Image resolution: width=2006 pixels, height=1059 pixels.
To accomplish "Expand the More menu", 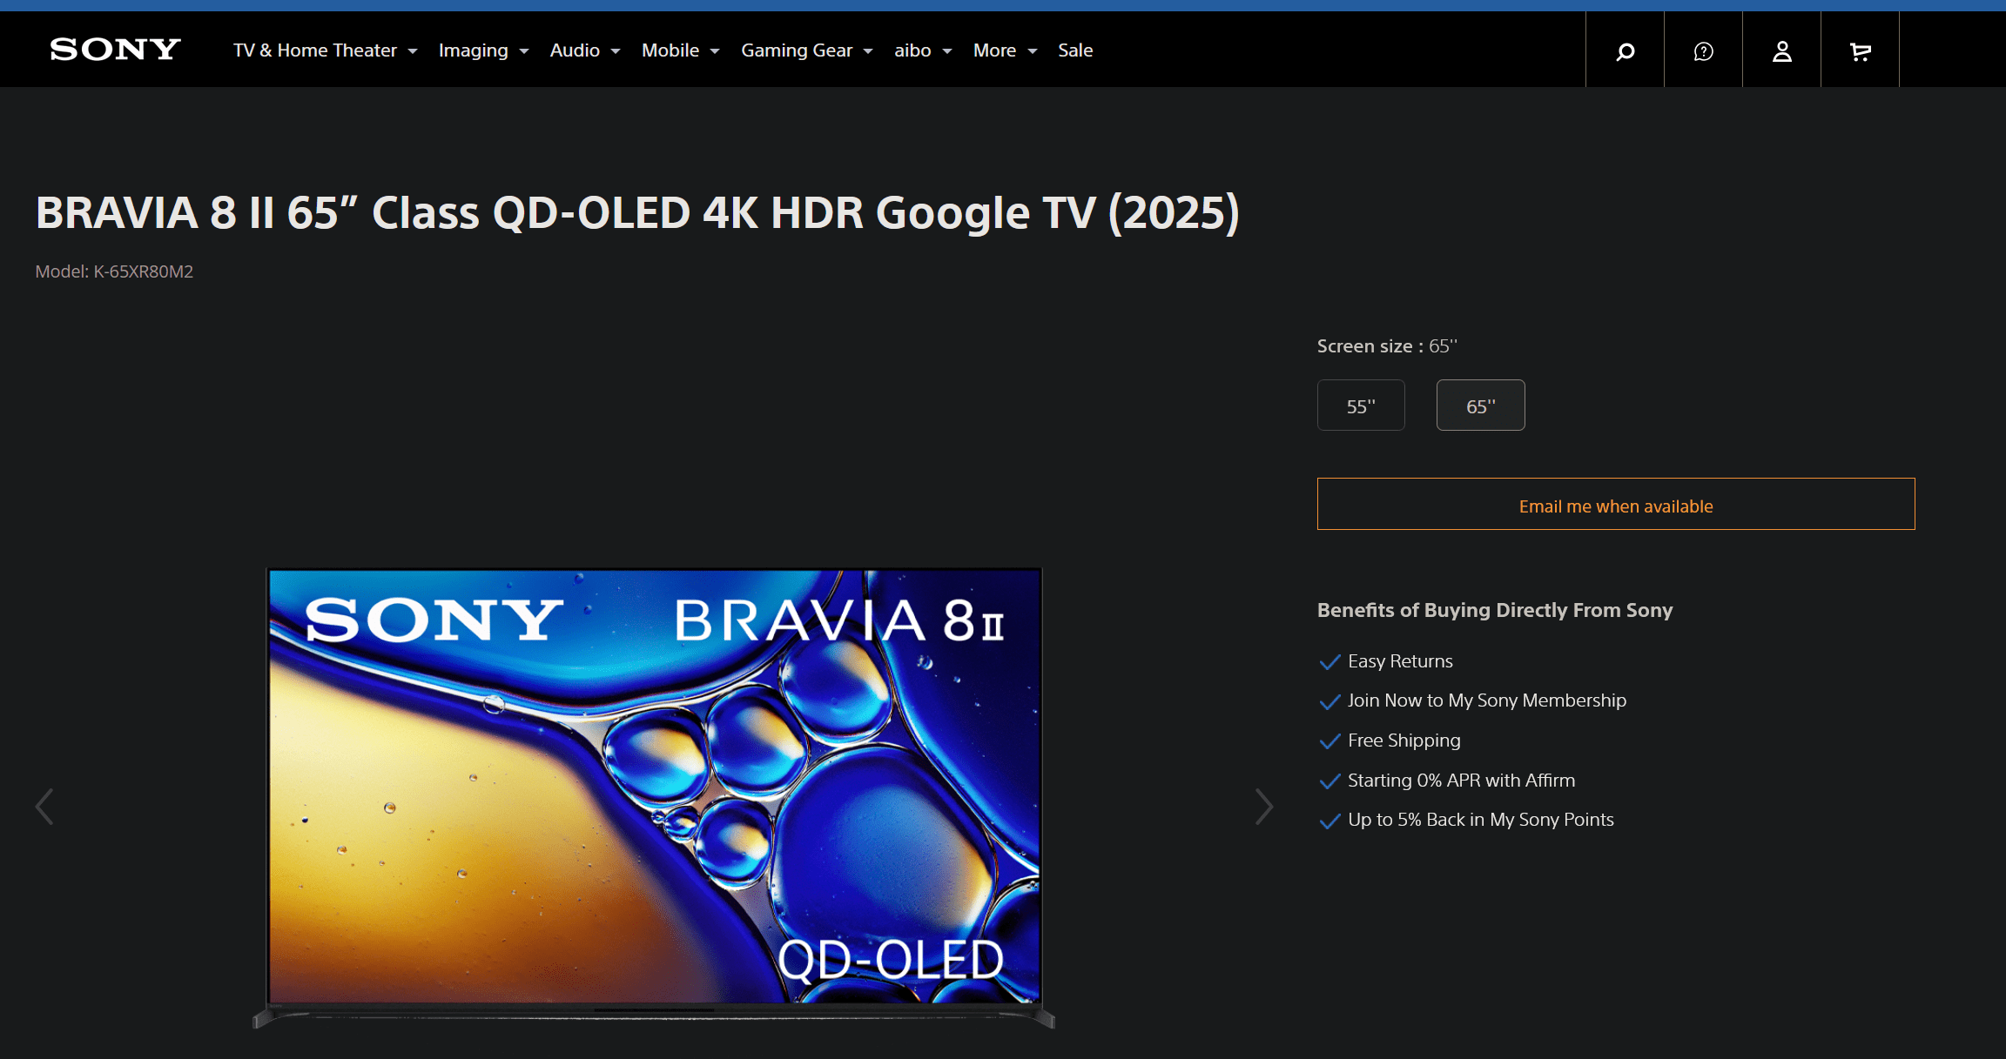I will tap(1005, 50).
